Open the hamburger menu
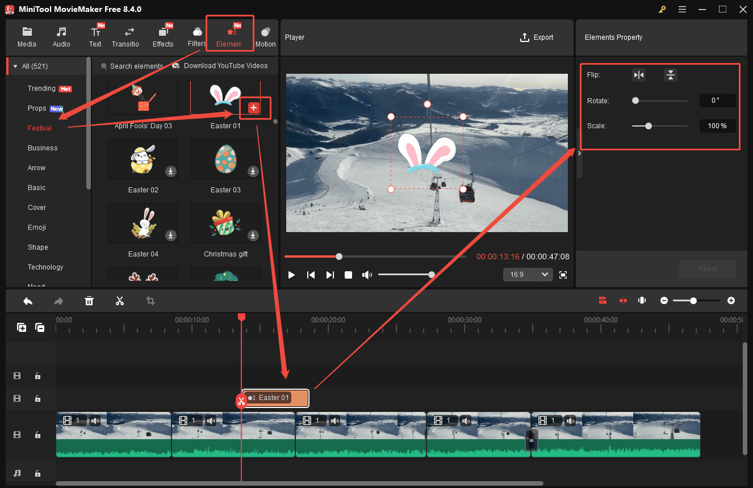This screenshot has height=488, width=753. tap(682, 9)
